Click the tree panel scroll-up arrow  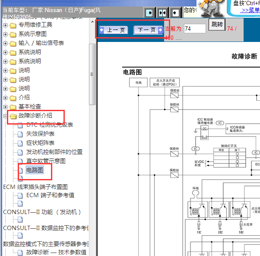click(x=92, y=22)
